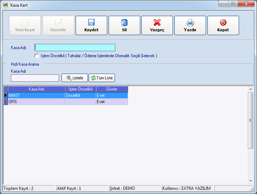Click the Listele search button
The image size is (257, 194).
tap(75, 78)
